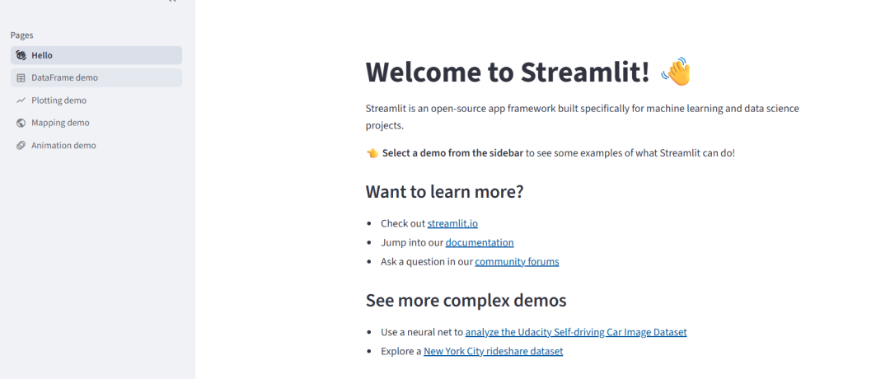Open the Udacity Self-driving Car Image Dataset link

point(576,332)
